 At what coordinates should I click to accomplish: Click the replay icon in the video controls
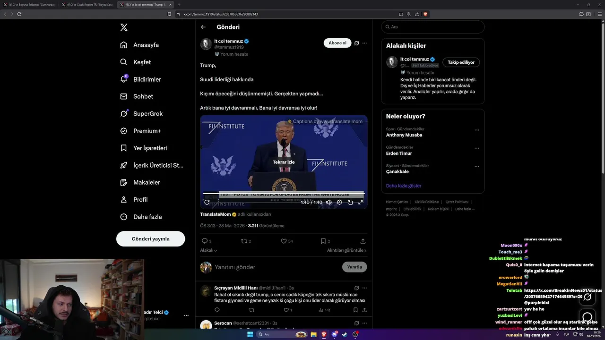click(x=207, y=202)
